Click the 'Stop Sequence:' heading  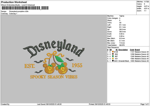click(113, 47)
